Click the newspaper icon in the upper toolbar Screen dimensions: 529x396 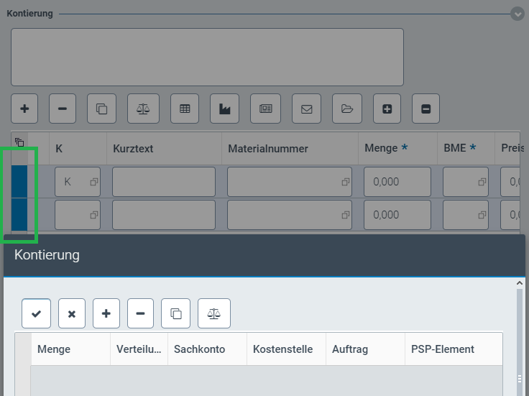(x=265, y=109)
